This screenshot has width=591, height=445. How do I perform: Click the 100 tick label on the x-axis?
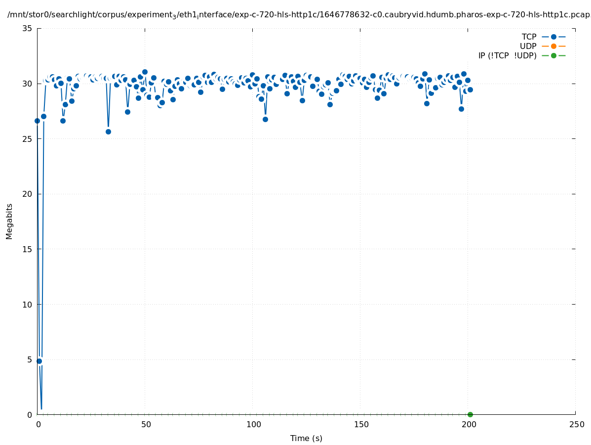[253, 425]
